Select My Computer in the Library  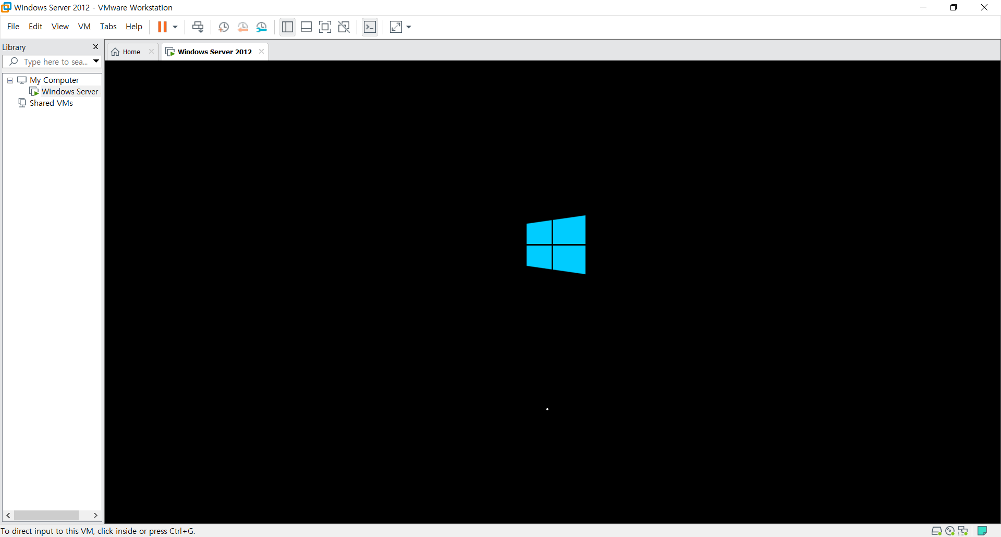click(x=54, y=80)
